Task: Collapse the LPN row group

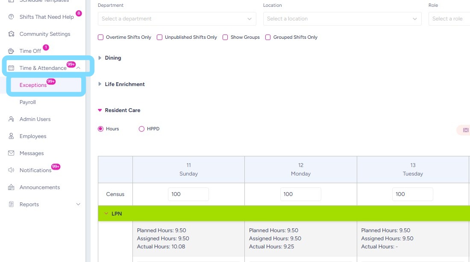Action: tap(106, 214)
